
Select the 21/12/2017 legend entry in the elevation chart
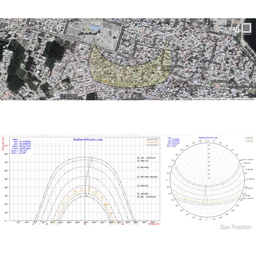pyautogui.click(x=152, y=145)
